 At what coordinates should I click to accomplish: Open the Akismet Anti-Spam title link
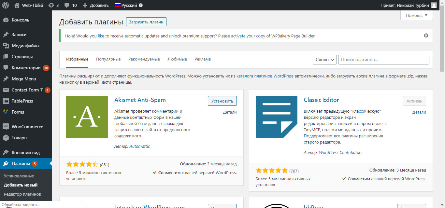[140, 100]
